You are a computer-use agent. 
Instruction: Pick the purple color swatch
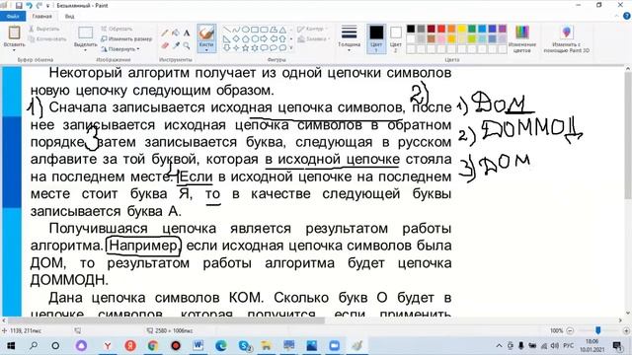pyautogui.click(x=503, y=29)
